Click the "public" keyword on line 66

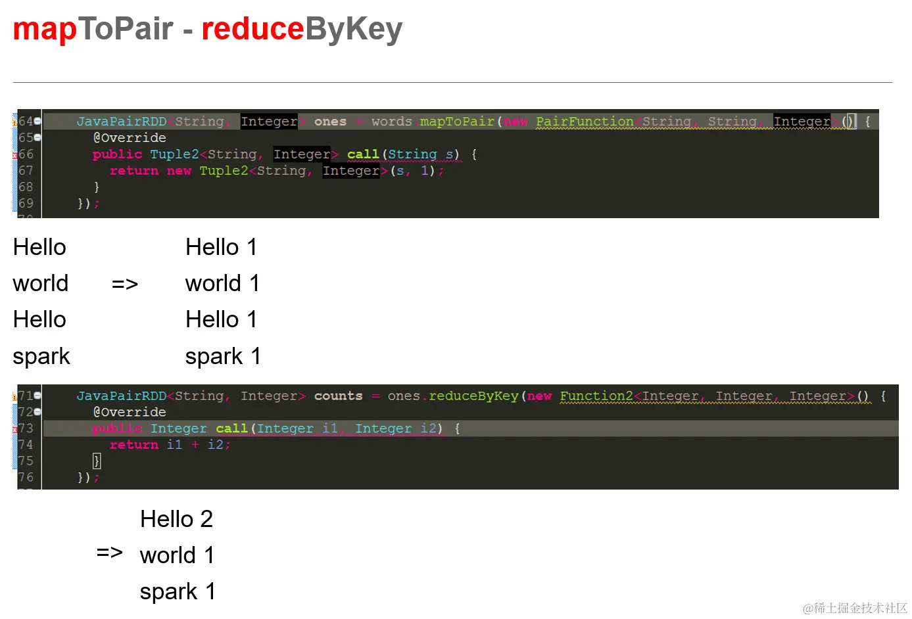[x=117, y=154]
